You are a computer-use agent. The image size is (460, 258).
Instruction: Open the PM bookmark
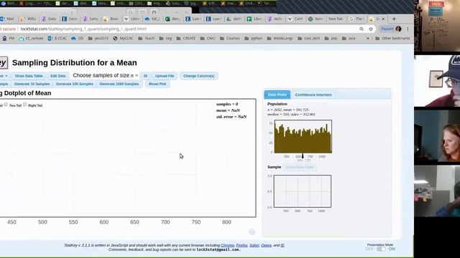click(8, 38)
